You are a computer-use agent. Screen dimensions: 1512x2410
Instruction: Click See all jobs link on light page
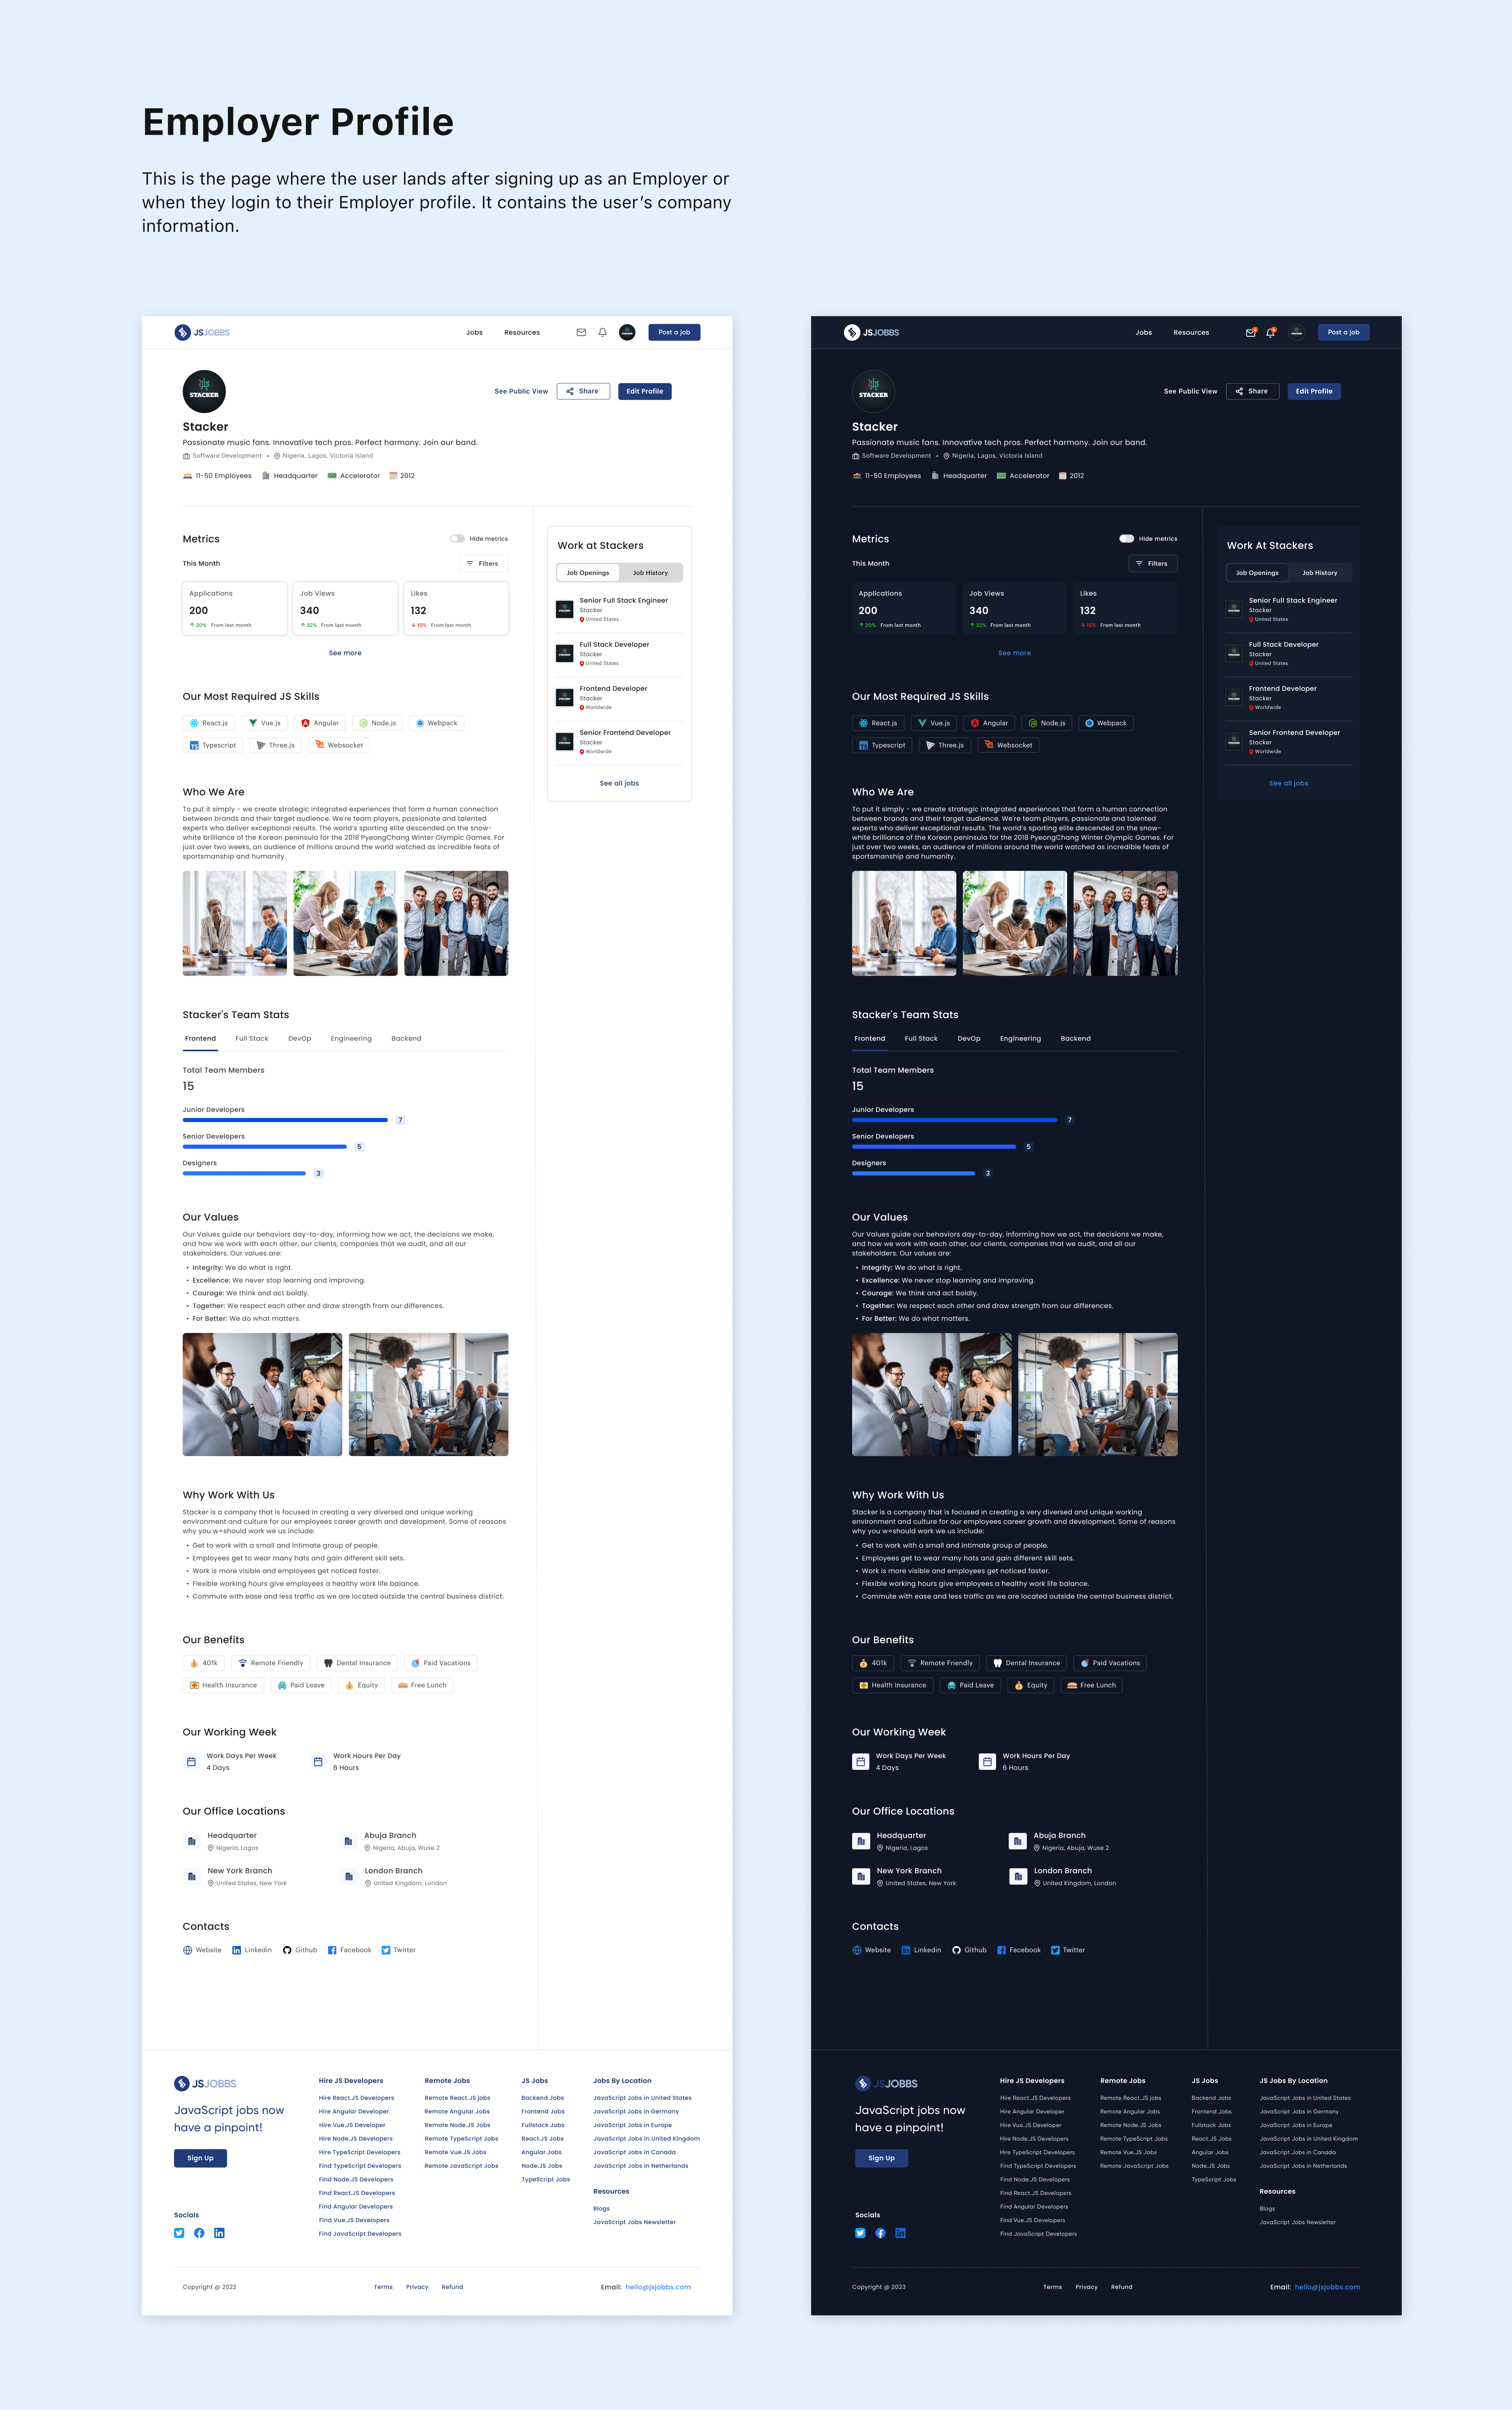[x=619, y=783]
